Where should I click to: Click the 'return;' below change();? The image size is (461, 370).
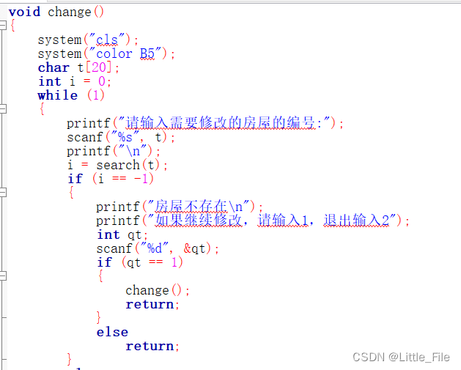pos(152,305)
